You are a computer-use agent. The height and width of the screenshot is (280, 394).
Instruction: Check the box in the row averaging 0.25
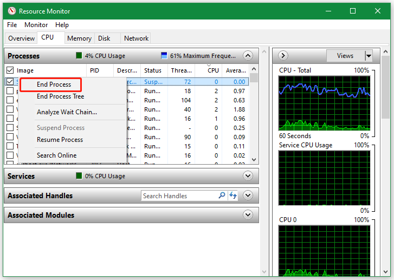(10, 128)
